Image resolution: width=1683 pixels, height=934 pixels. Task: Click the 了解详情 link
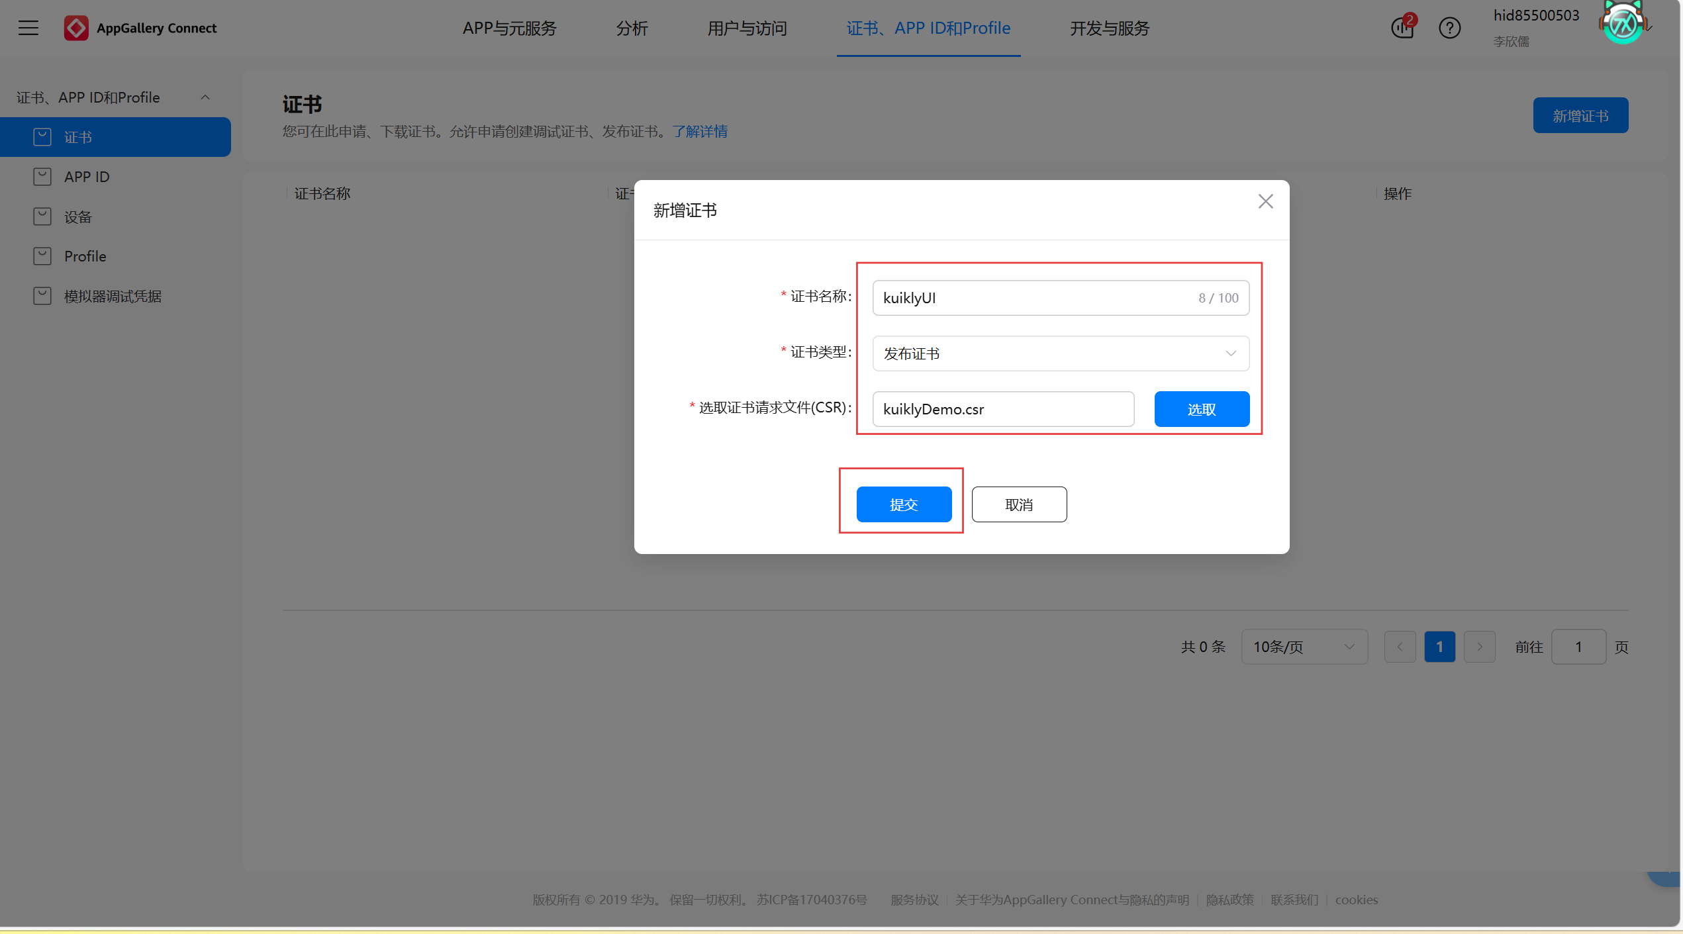[x=700, y=131]
